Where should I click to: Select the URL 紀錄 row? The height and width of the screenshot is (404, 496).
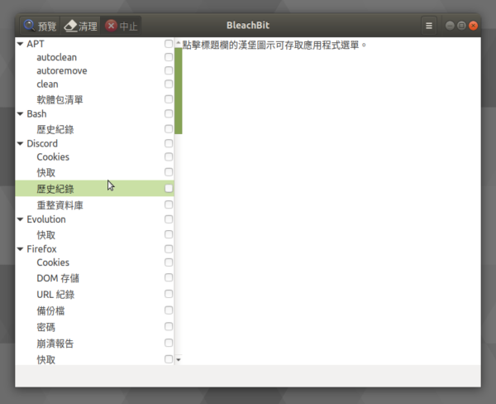94,295
